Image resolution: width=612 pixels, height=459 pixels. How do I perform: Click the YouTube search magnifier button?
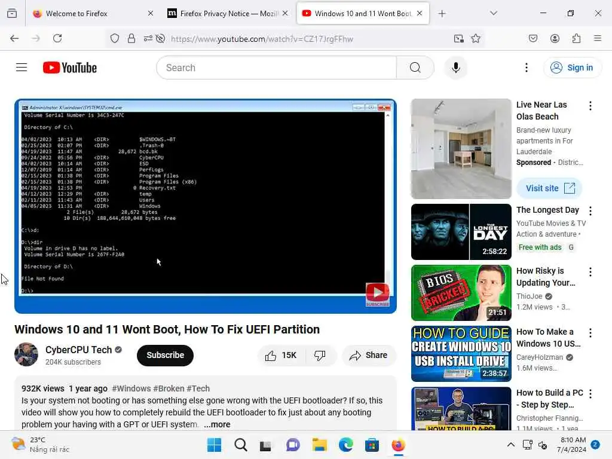click(x=415, y=68)
